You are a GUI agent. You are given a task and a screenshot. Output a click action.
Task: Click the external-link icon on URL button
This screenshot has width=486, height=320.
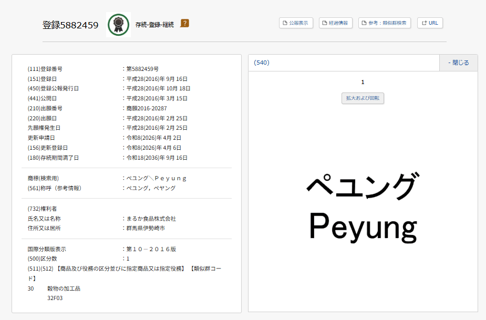click(425, 23)
